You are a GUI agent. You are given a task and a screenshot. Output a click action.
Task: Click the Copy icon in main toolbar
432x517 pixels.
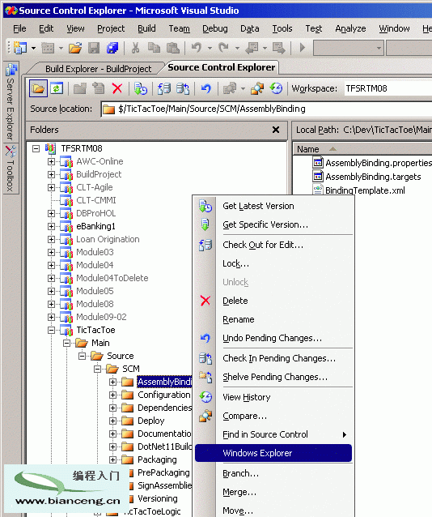point(154,48)
